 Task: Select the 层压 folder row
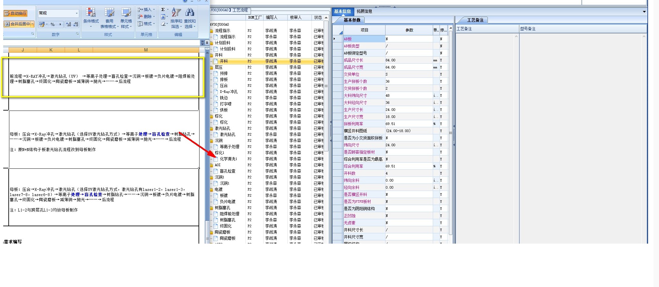[x=267, y=67]
